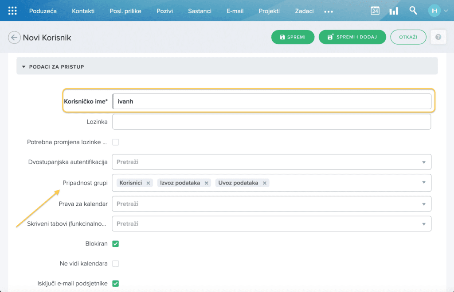Open the calendar icon in the header

click(x=375, y=11)
